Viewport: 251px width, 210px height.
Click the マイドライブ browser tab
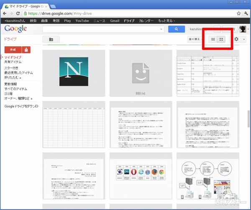point(26,6)
